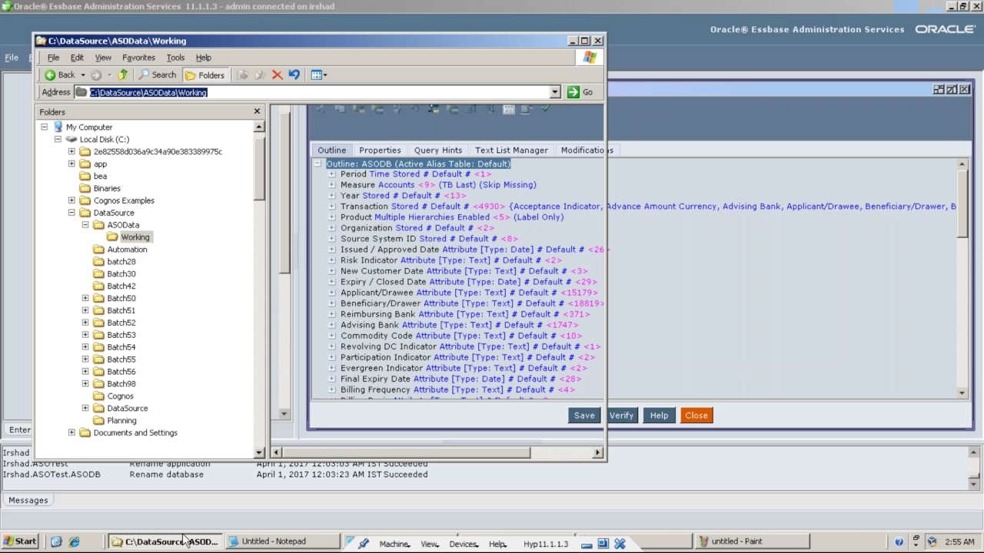Open the Text List Manager tab
The image size is (984, 553).
(511, 150)
